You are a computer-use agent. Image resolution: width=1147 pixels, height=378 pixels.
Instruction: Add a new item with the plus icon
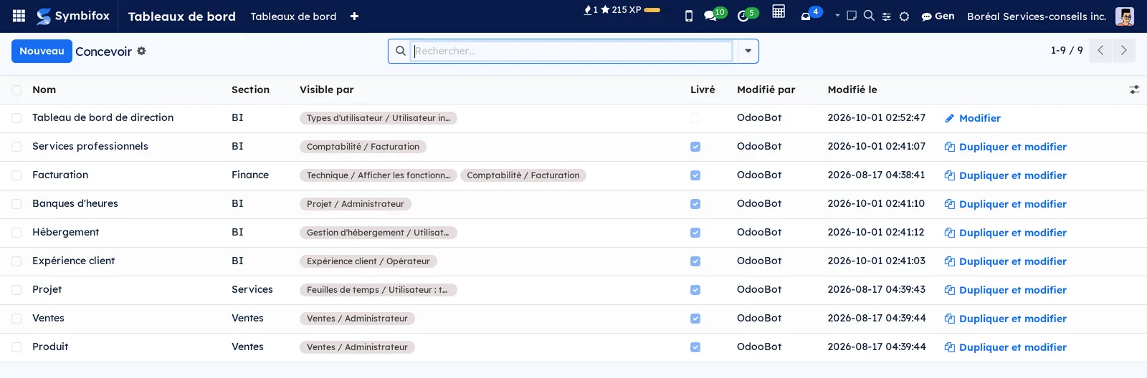pyautogui.click(x=354, y=16)
